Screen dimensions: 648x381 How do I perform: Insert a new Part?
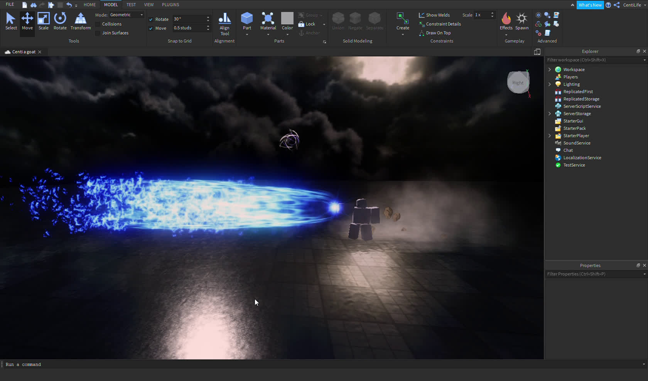click(x=246, y=19)
